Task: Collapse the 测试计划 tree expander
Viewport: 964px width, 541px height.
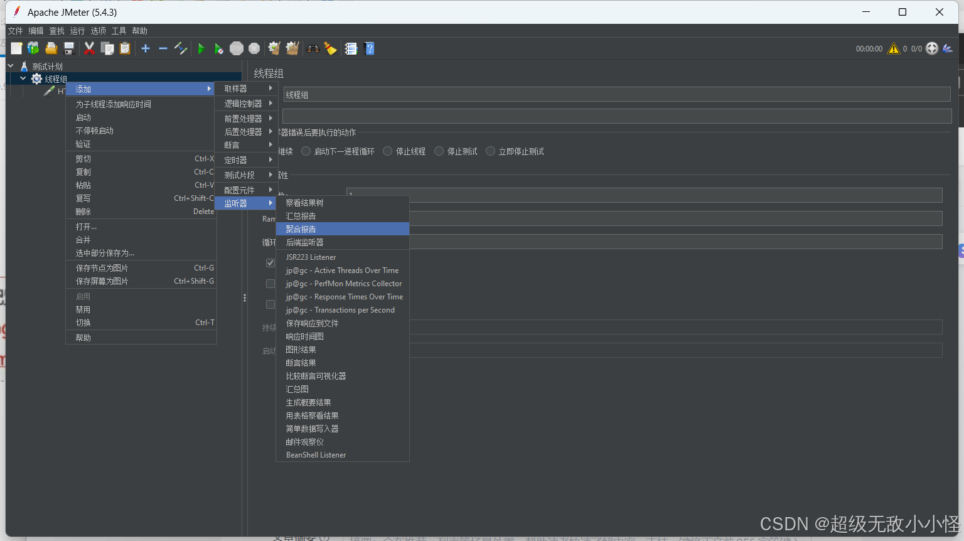Action: pos(11,66)
